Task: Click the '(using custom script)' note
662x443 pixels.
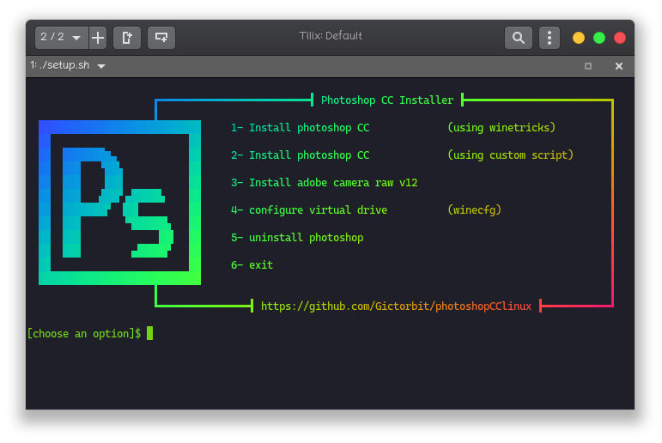Action: (x=510, y=155)
